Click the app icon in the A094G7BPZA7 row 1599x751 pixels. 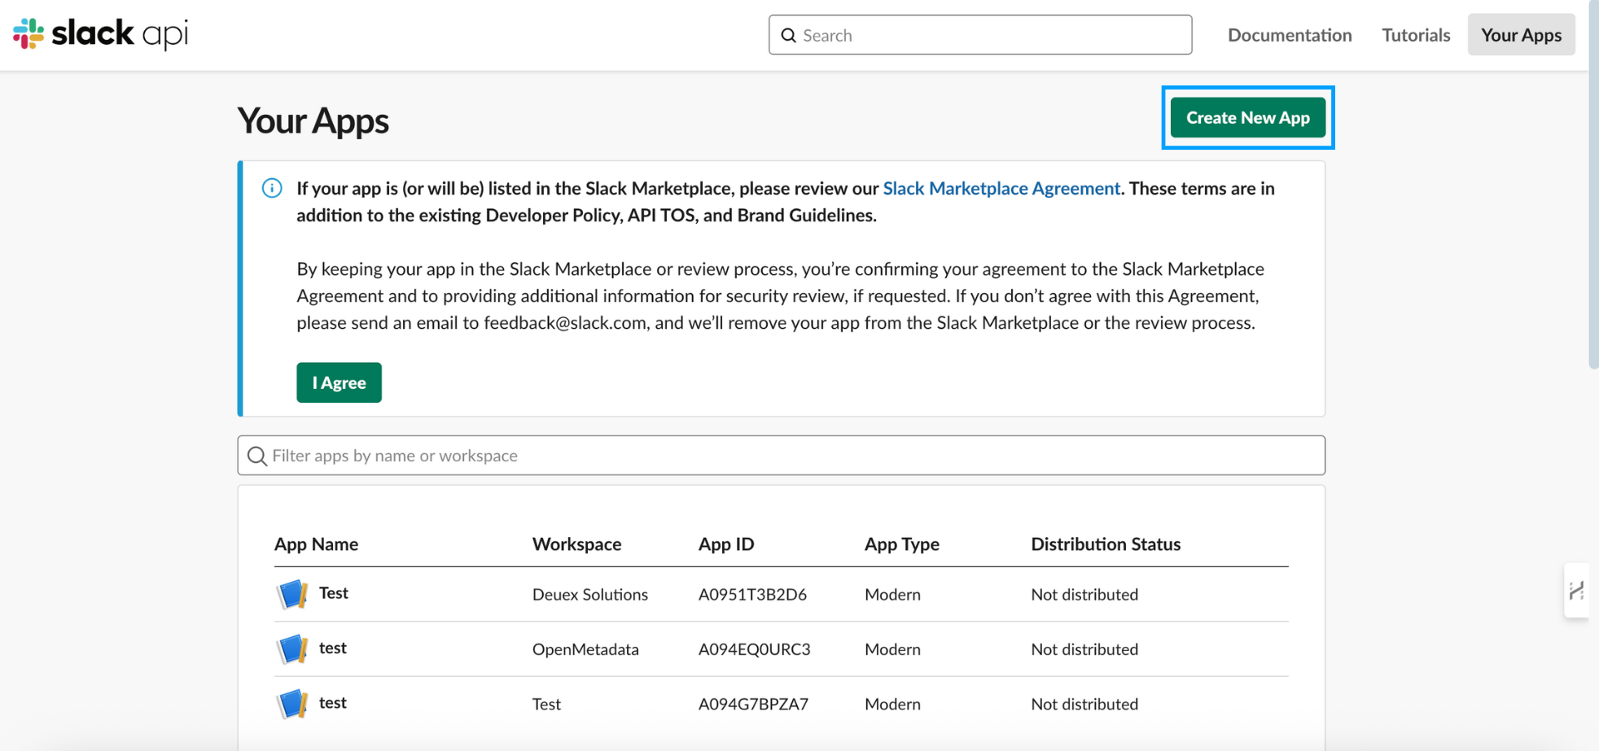[291, 704]
